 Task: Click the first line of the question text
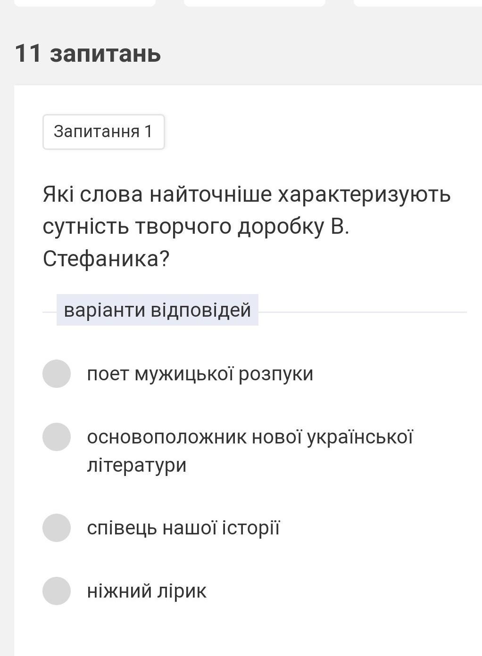click(x=247, y=194)
